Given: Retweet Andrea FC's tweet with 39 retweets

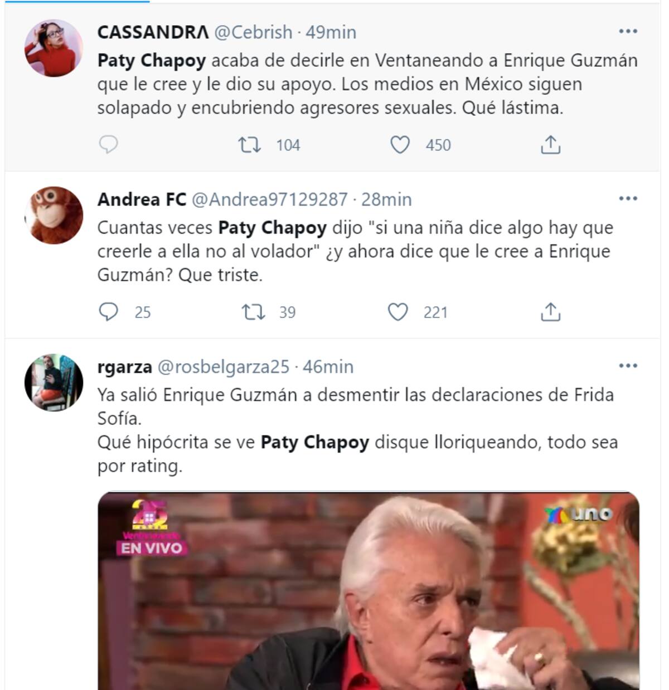Looking at the screenshot, I should (x=253, y=312).
